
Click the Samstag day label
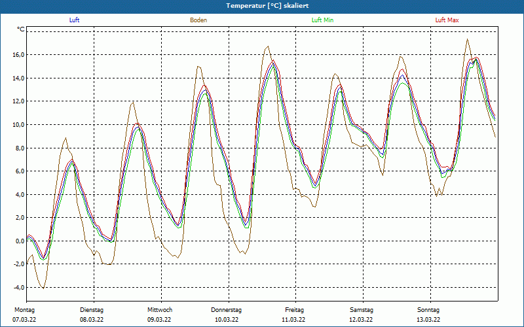pos(362,310)
